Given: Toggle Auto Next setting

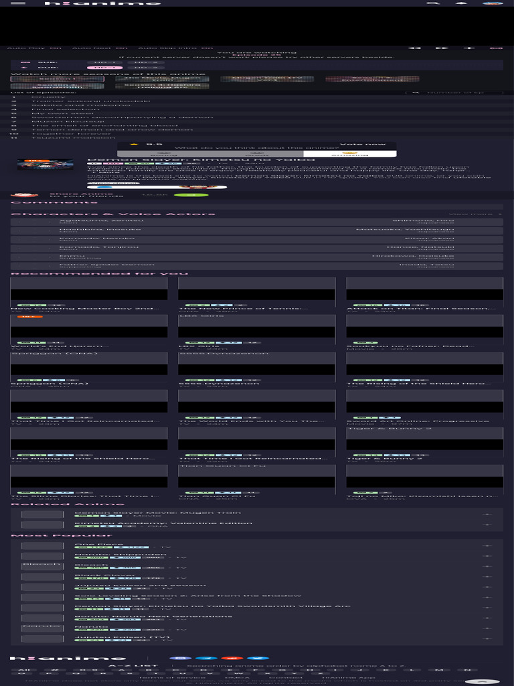Looking at the screenshot, I should (x=100, y=48).
